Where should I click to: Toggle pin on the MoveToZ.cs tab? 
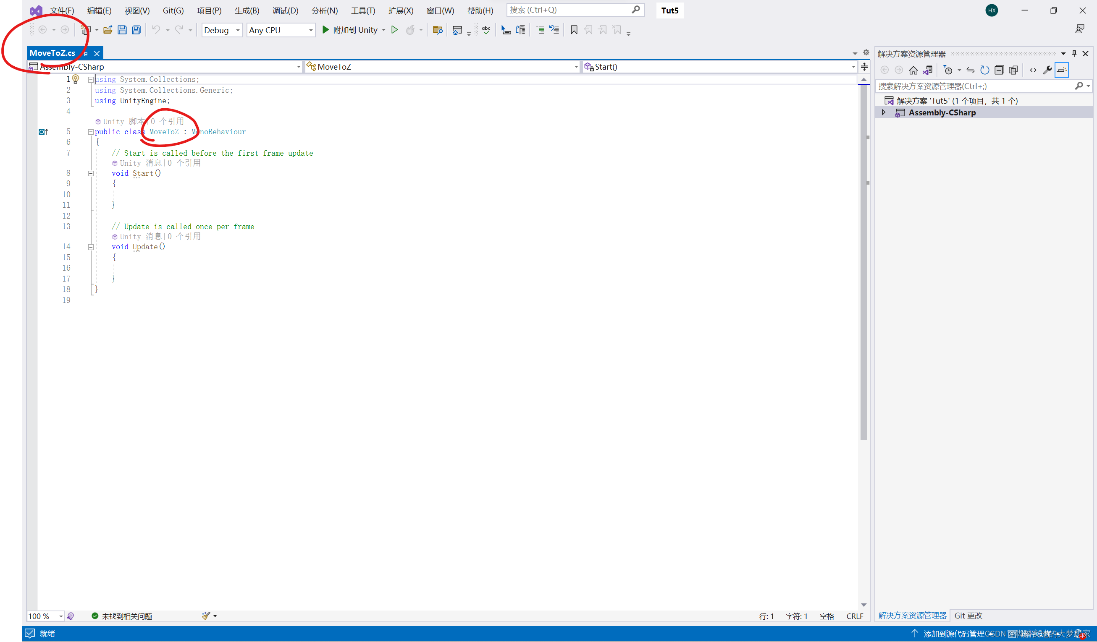[x=86, y=54]
